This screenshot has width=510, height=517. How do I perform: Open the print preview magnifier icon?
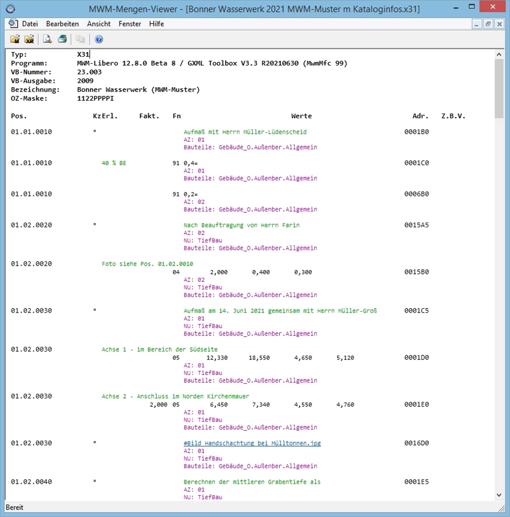tap(47, 39)
